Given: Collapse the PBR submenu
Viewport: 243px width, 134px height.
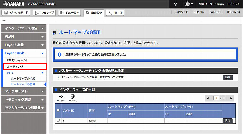Looking at the screenshot, I should tap(26, 73).
